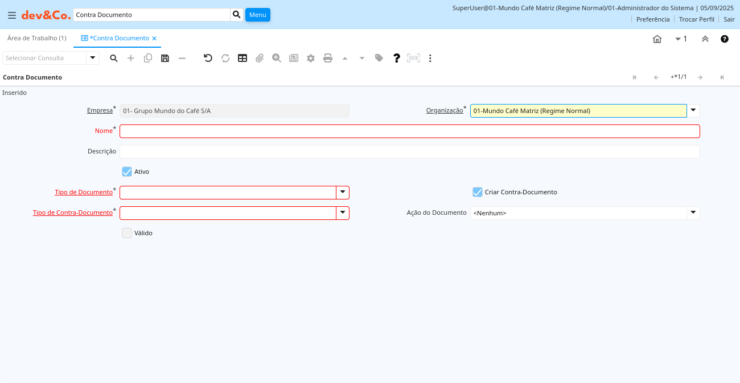Toggle grid view icon in toolbar
The image size is (740, 383).
242,58
